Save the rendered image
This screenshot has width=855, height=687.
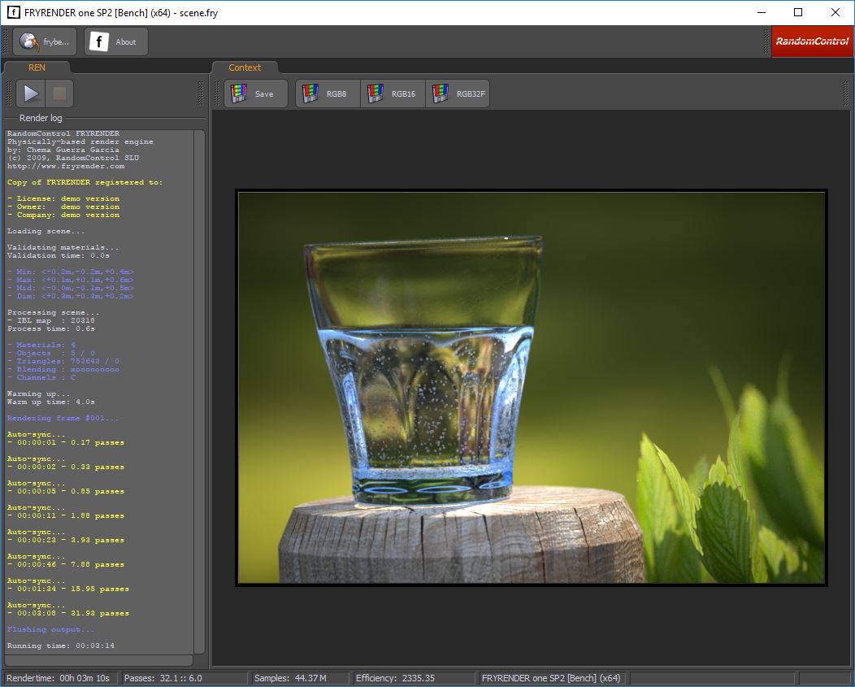(x=255, y=93)
